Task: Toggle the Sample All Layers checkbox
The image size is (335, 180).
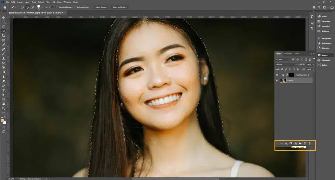Action: (57, 7)
